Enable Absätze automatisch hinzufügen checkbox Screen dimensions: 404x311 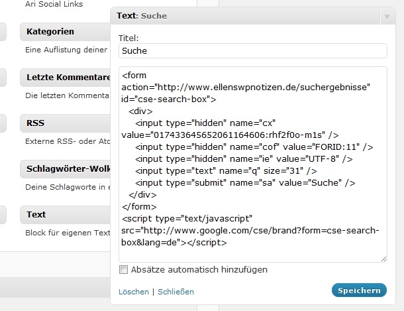(x=123, y=269)
